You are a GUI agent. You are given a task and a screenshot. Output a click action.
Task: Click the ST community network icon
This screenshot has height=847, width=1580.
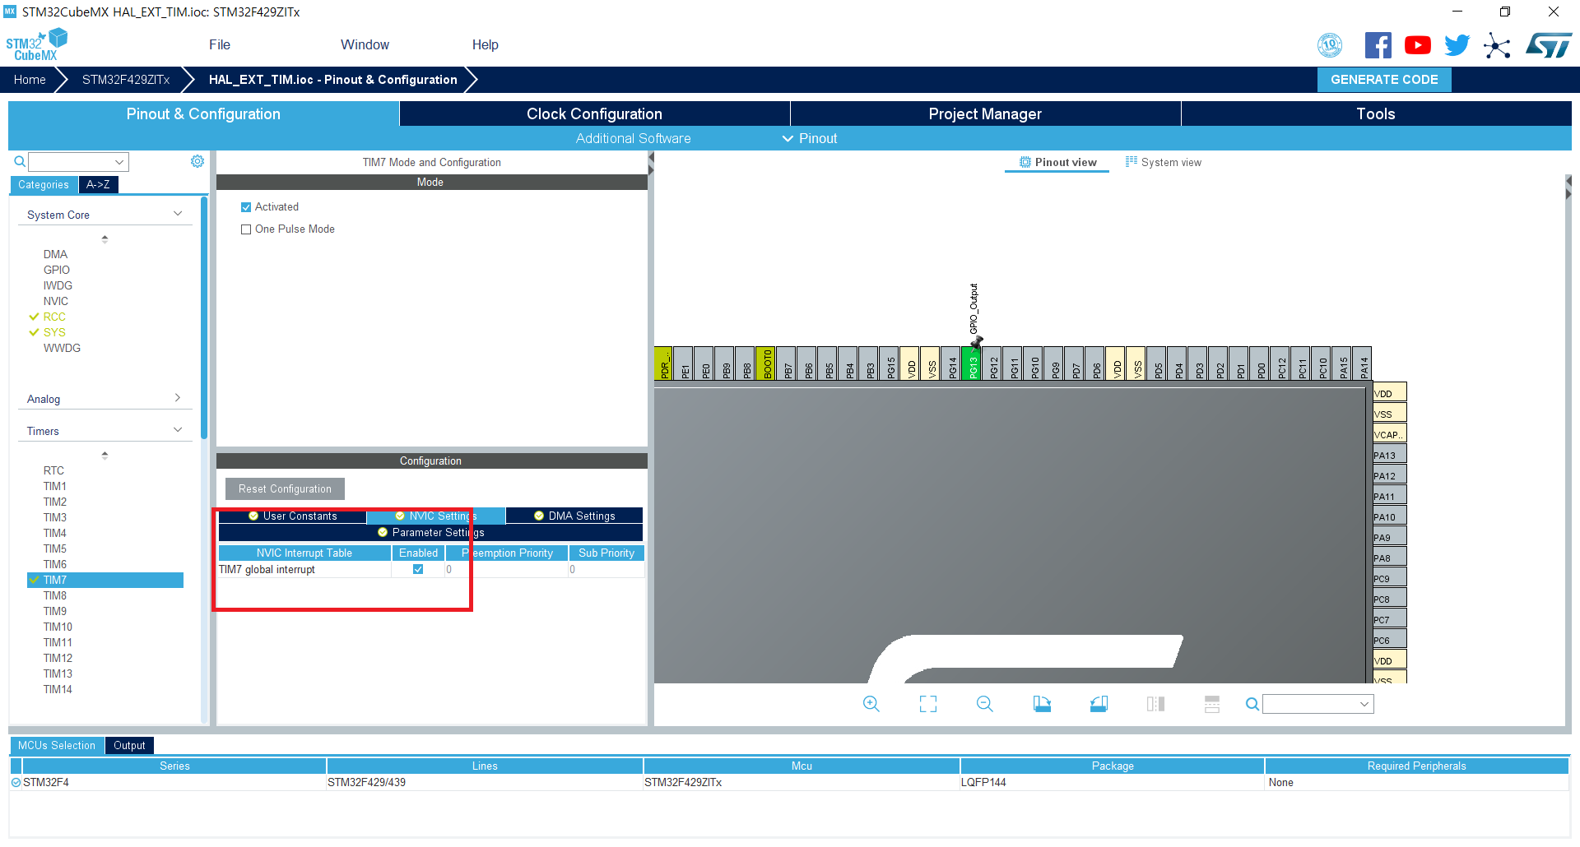(1497, 45)
